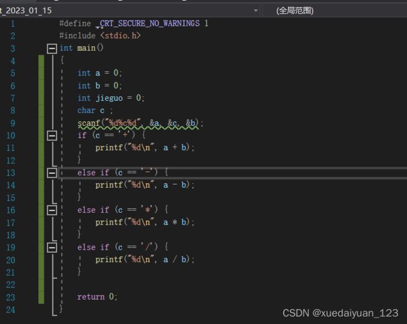Collapse the else if (c == '-') block
407x324 pixels.
[x=52, y=173]
